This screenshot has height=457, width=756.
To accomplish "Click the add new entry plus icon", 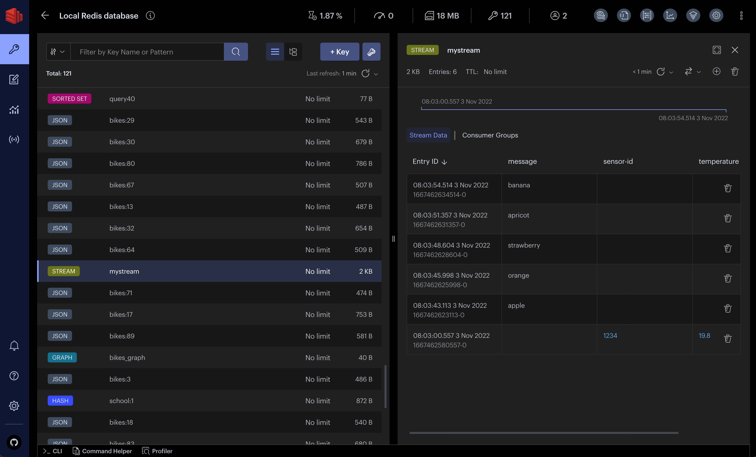I will [716, 71].
